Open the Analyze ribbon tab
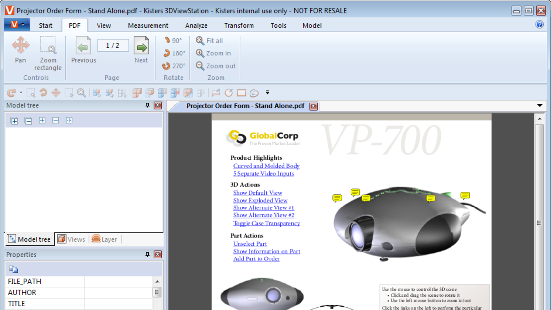Viewport: 551px width, 310px height. (x=197, y=25)
